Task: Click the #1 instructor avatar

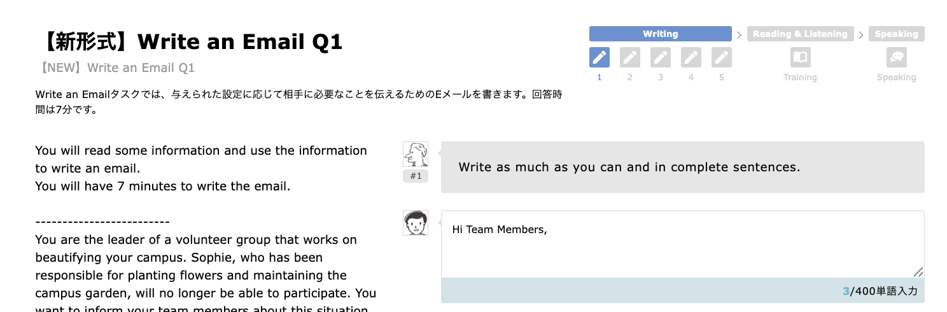Action: (416, 154)
